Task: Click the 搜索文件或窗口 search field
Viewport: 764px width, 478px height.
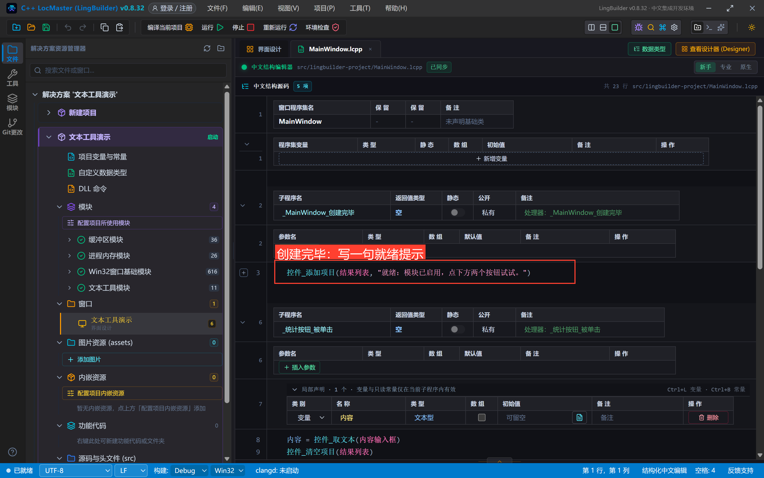Action: 128,70
